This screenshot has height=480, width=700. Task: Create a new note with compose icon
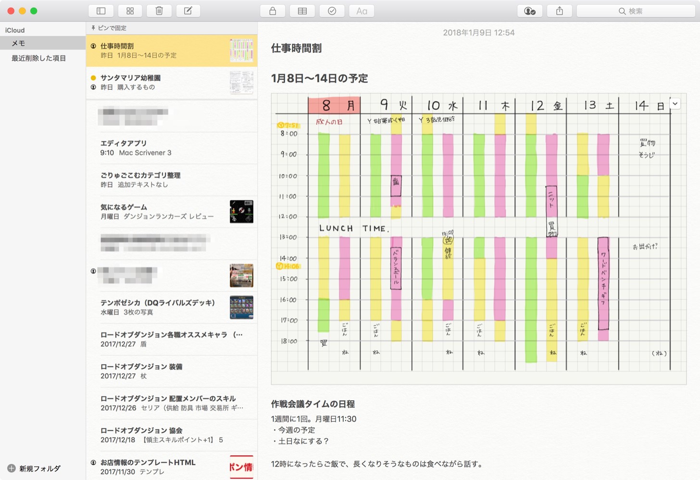188,11
